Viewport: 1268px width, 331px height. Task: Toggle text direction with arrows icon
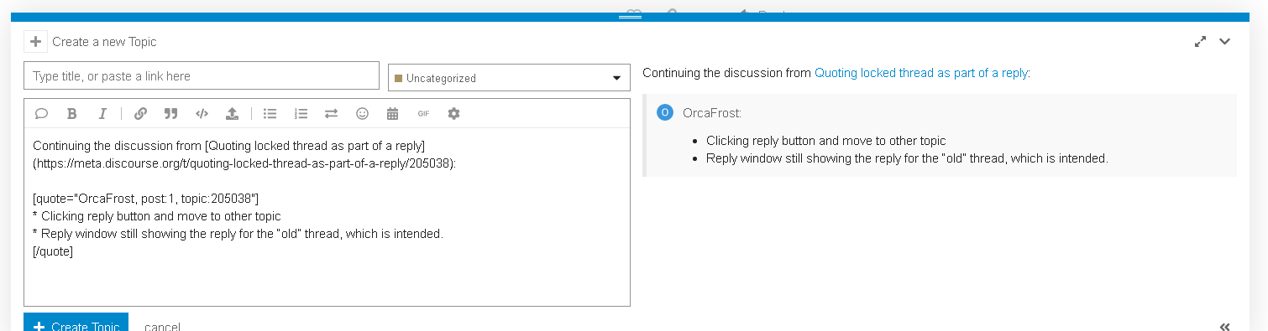click(331, 113)
